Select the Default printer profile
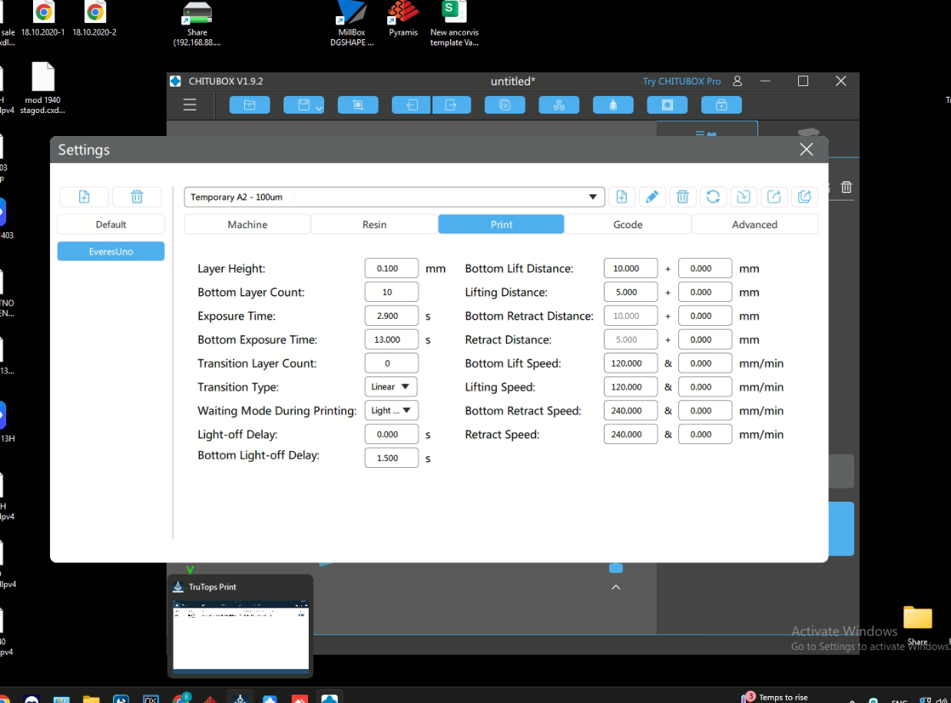This screenshot has width=951, height=703. (111, 224)
